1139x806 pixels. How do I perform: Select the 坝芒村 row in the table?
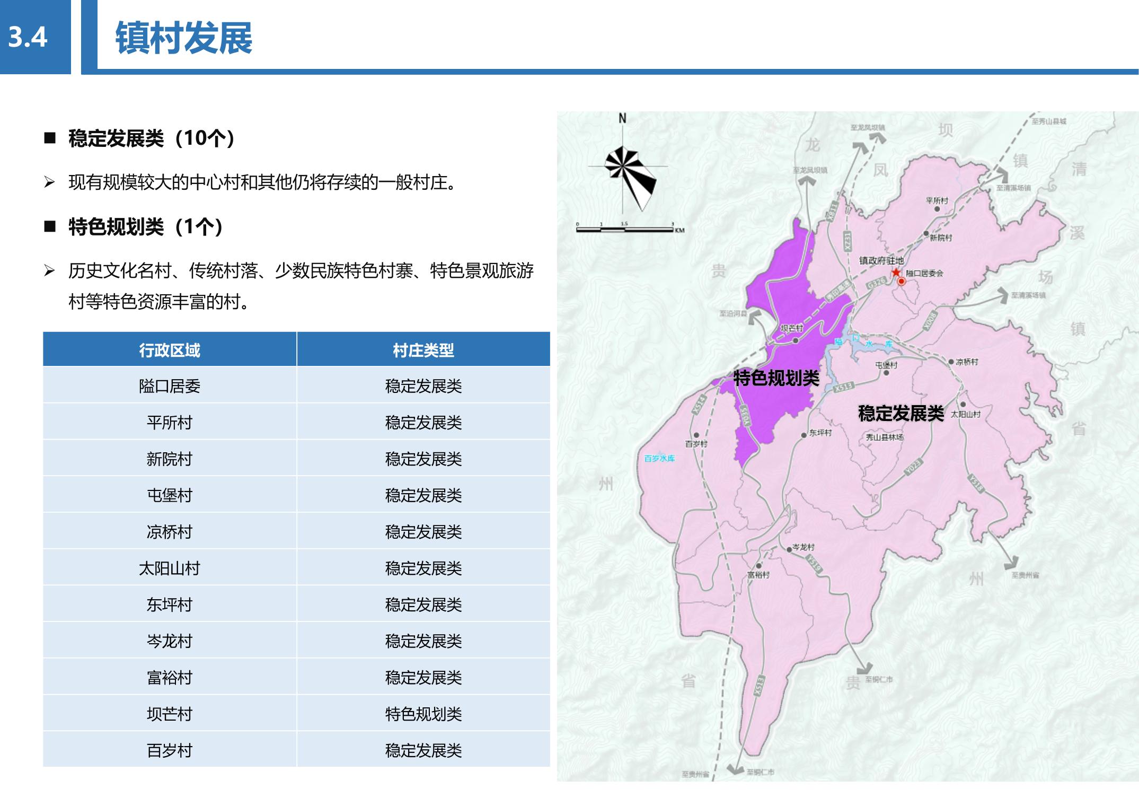(170, 714)
